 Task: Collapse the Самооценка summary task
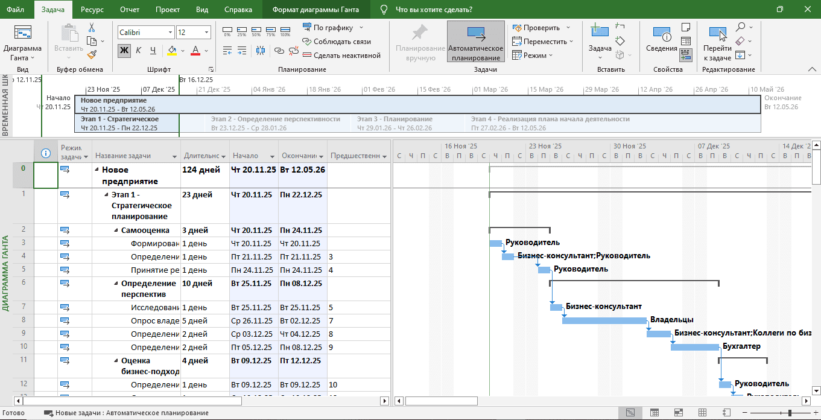(116, 231)
